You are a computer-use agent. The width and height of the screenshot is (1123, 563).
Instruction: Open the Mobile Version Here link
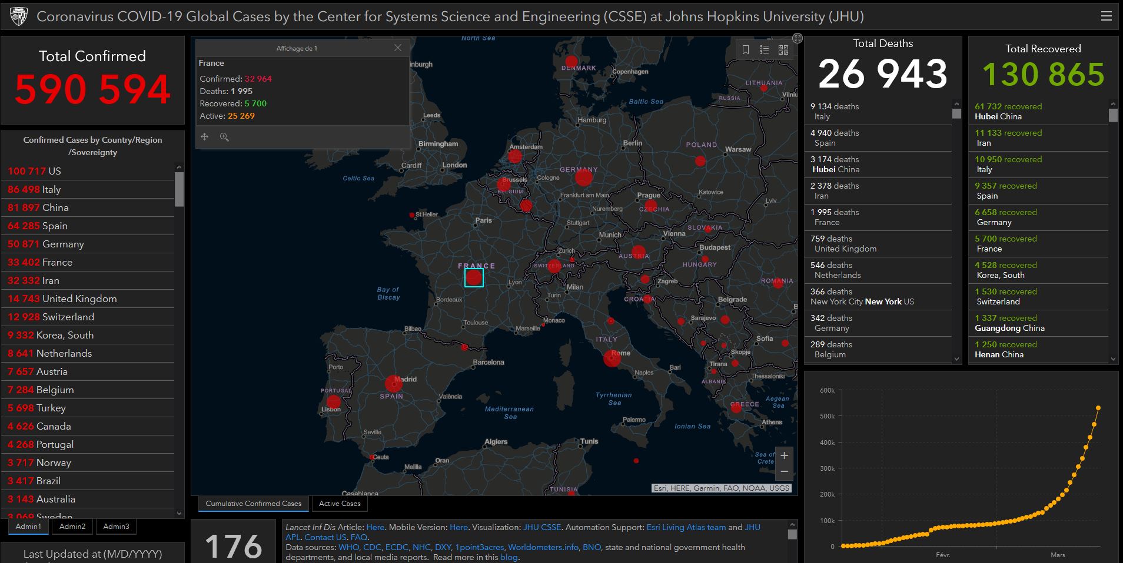[x=458, y=527]
